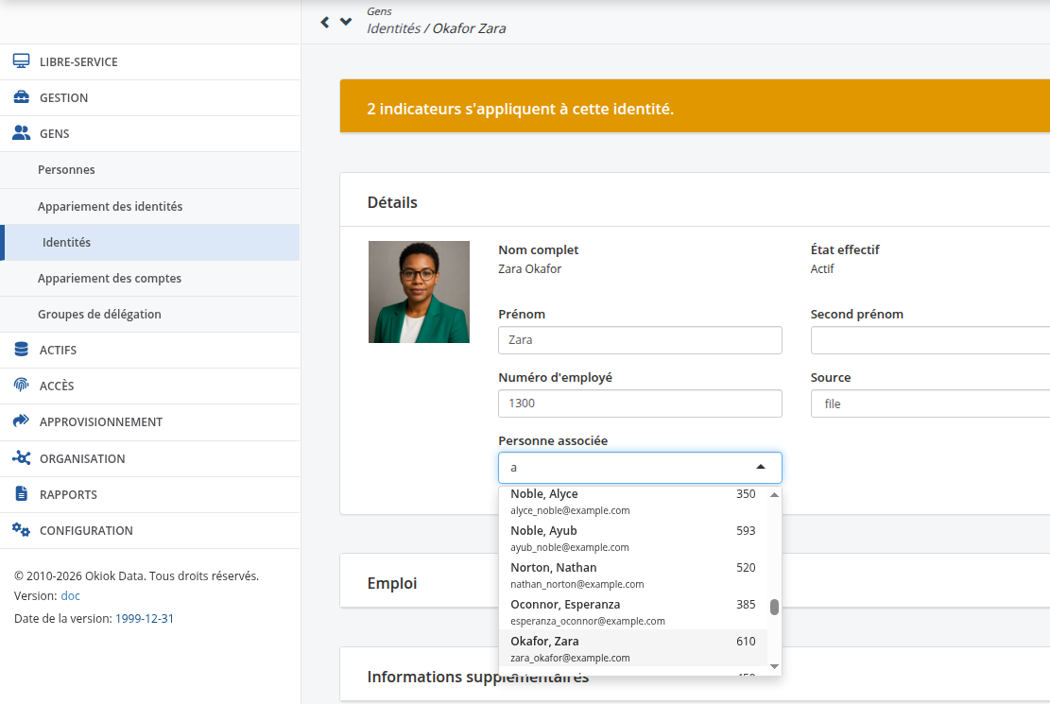
Task: Expand the Informations supplémentaires section
Action: 695,675
